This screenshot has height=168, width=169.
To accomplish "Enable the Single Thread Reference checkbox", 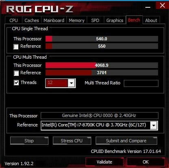I will click(x=16, y=46).
